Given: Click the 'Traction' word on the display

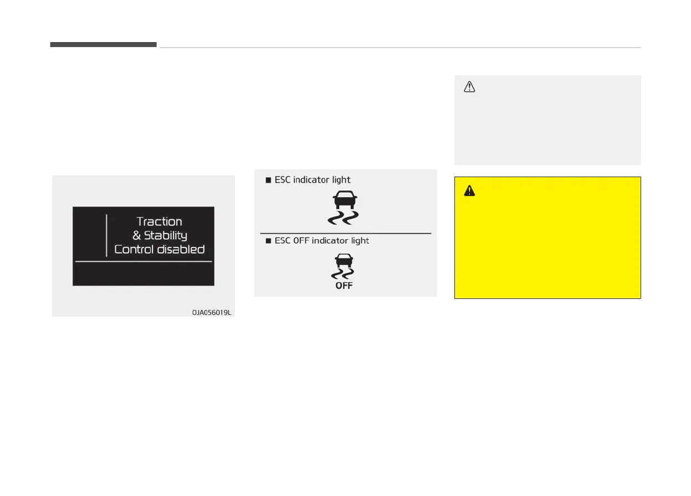Looking at the screenshot, I should (160, 221).
